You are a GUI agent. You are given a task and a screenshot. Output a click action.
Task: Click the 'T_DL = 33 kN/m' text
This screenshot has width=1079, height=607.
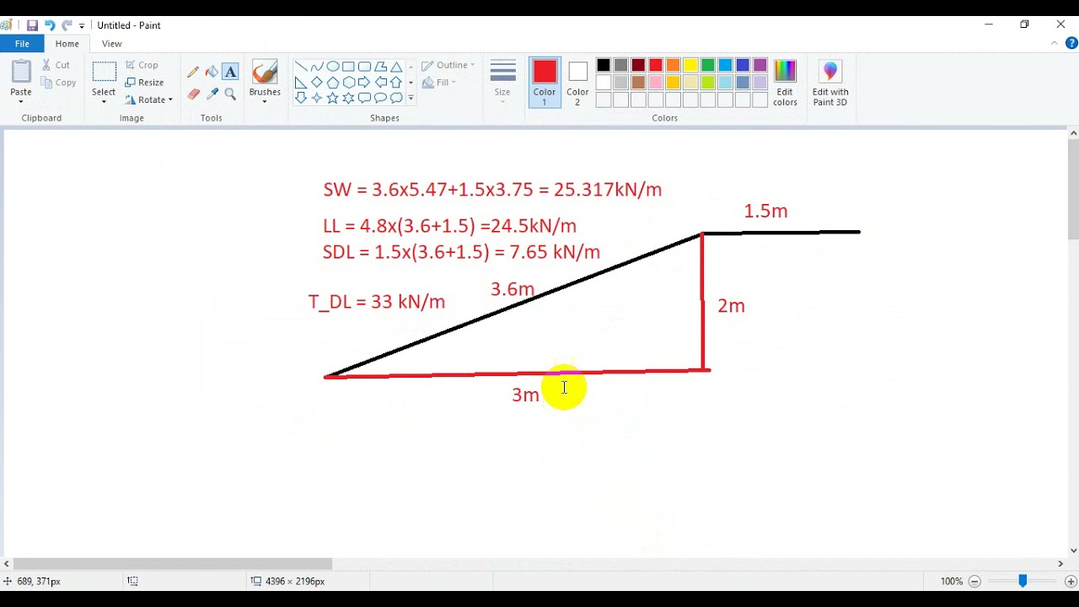[377, 302]
